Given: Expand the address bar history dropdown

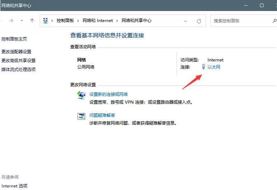Looking at the screenshot, I should [185, 21].
